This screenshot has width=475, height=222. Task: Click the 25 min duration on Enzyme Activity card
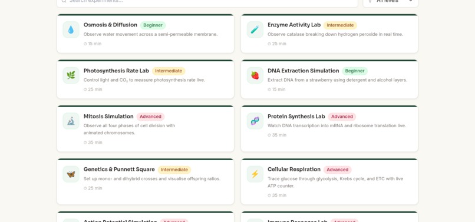click(277, 44)
